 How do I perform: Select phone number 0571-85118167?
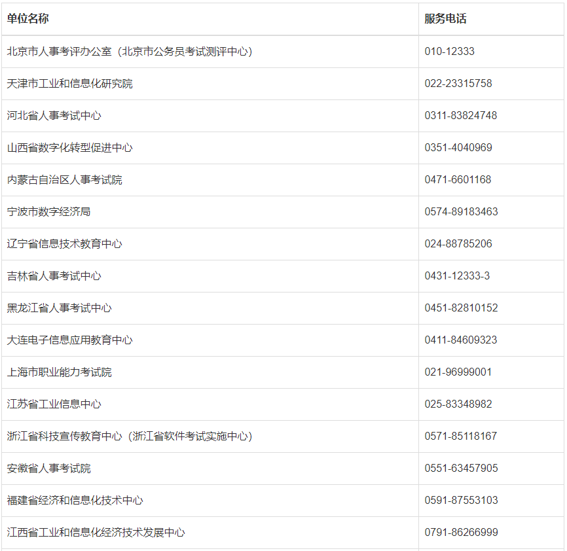[461, 436]
